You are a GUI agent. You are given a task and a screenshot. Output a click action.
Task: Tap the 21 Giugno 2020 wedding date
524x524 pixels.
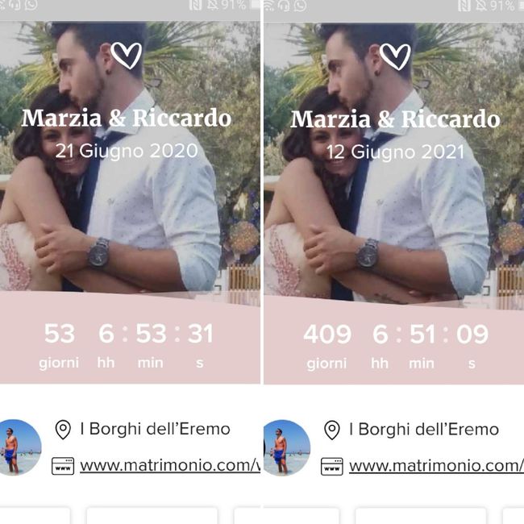(127, 151)
